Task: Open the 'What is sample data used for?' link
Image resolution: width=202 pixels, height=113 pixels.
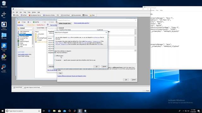Action: pos(81,23)
